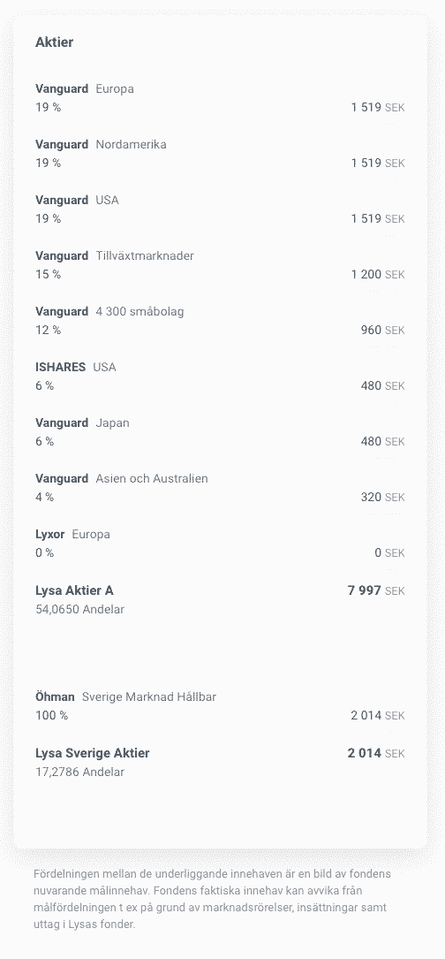Click the Lysa Aktier A fund name
The height and width of the screenshot is (959, 445).
tap(74, 590)
